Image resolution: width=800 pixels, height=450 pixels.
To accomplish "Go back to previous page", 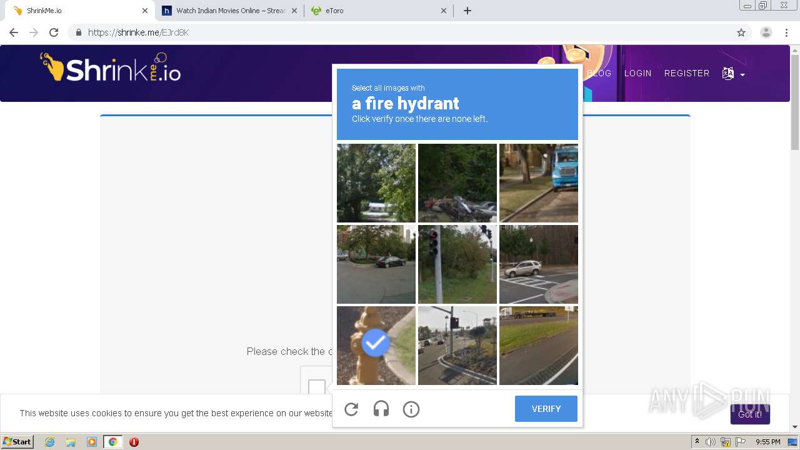I will click(x=14, y=32).
